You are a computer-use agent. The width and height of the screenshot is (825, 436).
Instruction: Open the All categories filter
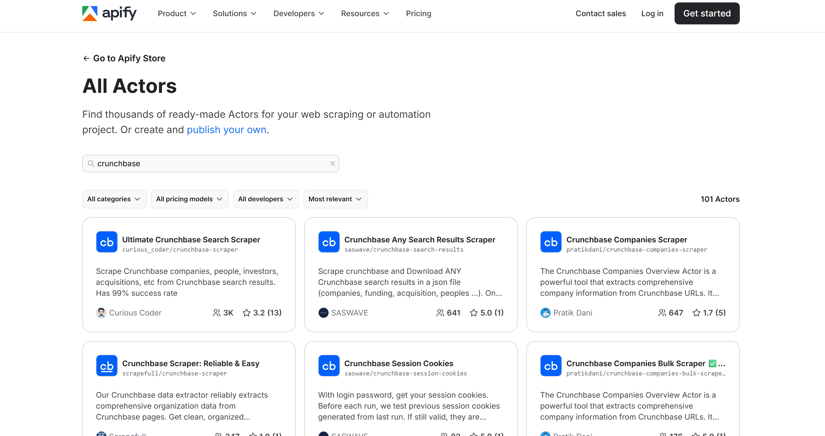point(114,199)
